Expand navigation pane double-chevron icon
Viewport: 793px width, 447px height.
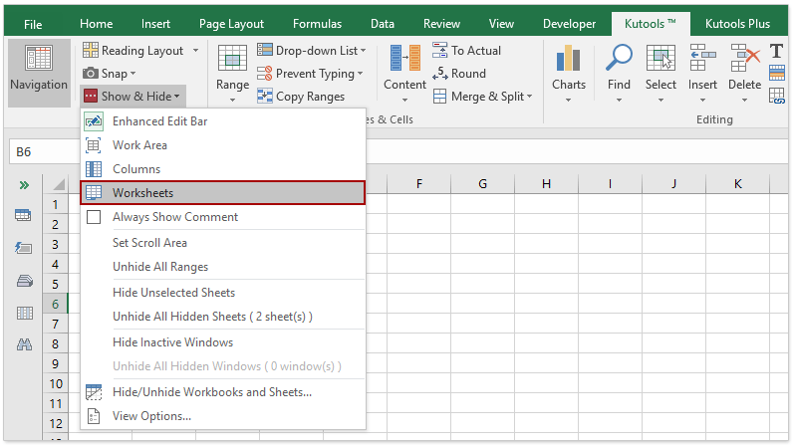pyautogui.click(x=24, y=185)
